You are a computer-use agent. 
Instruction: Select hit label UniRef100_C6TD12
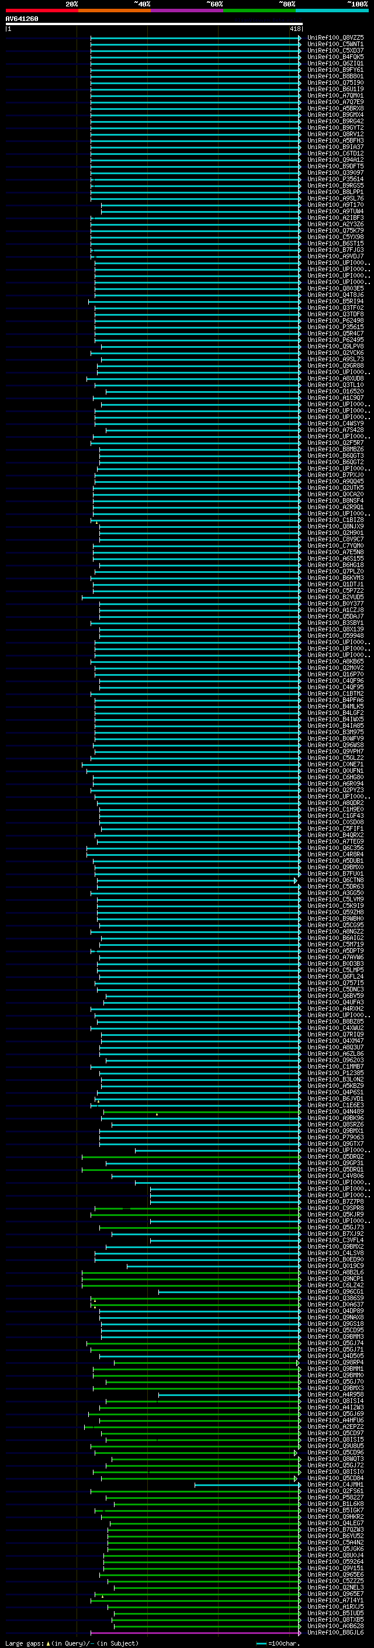pyautogui.click(x=335, y=154)
